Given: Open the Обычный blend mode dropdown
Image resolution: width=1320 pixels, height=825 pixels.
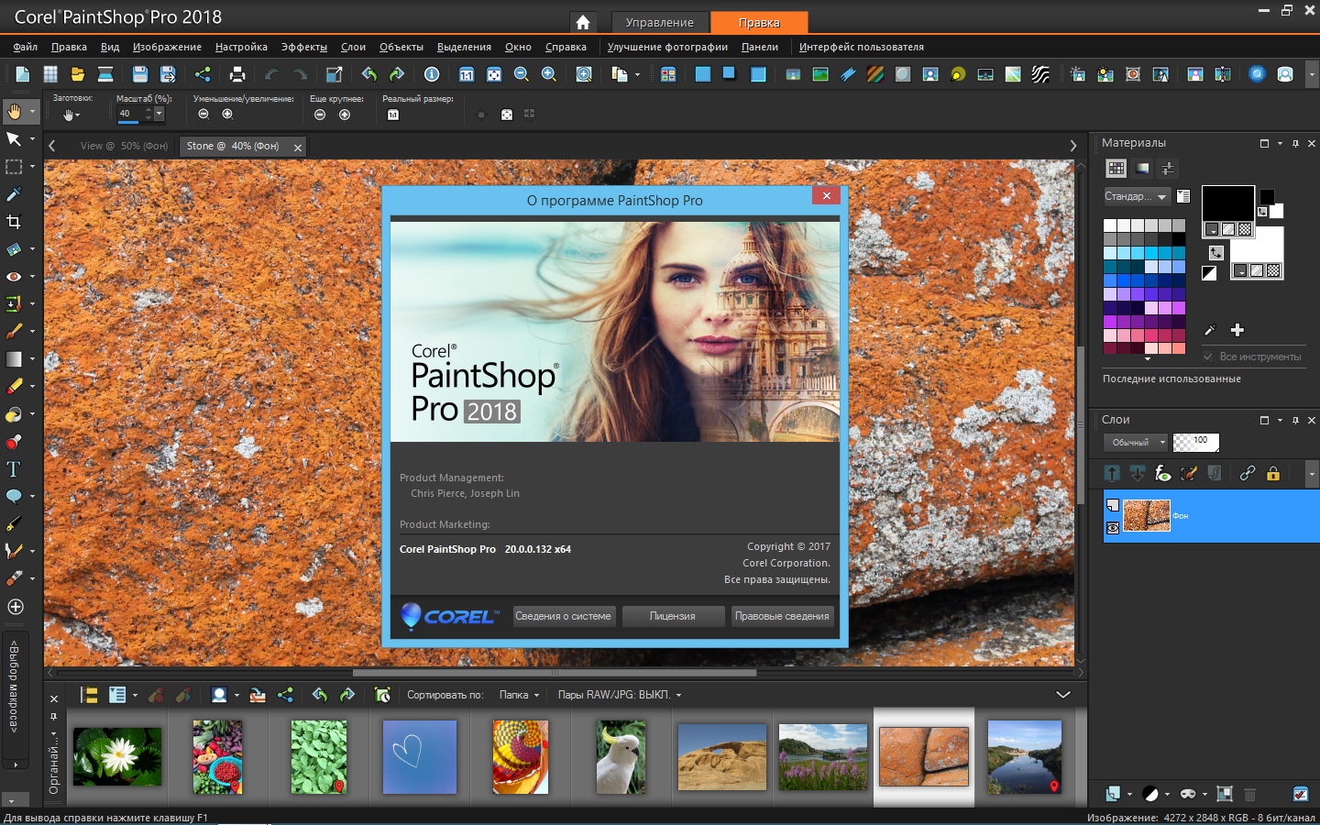Looking at the screenshot, I should click(x=1135, y=442).
